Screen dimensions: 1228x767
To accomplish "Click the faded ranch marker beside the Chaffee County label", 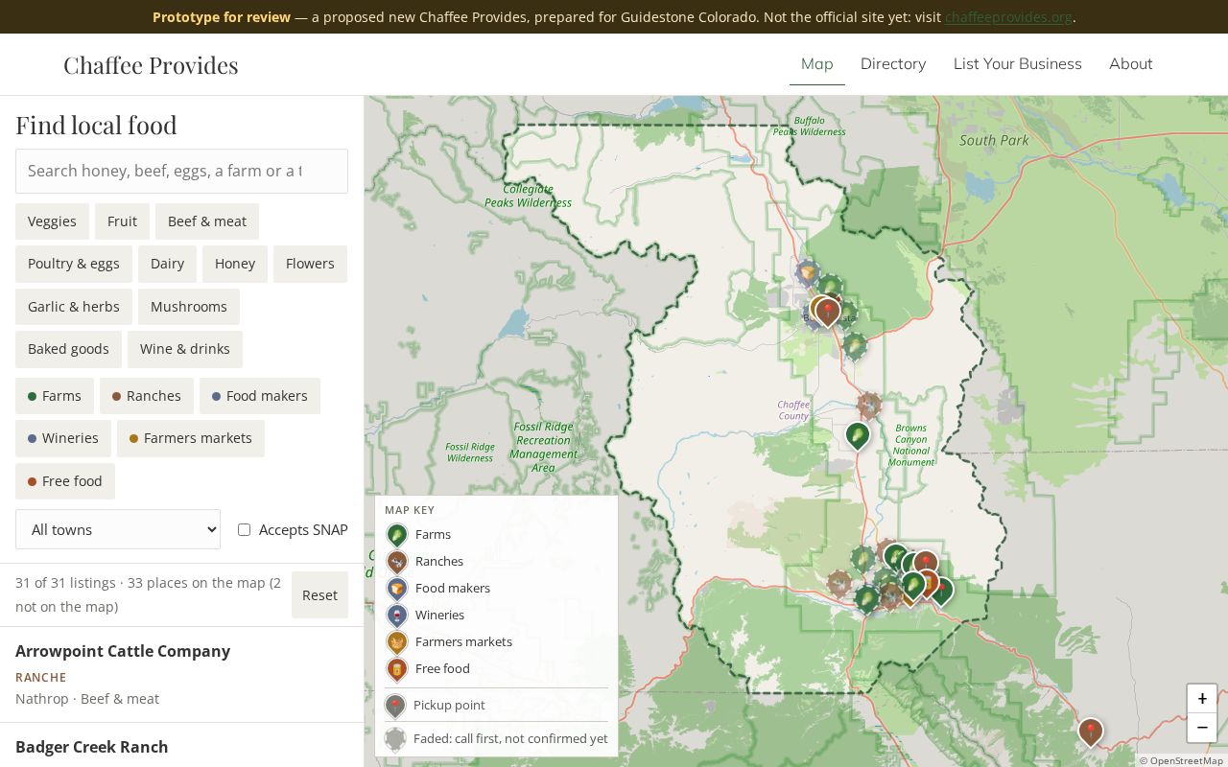I will click(869, 406).
